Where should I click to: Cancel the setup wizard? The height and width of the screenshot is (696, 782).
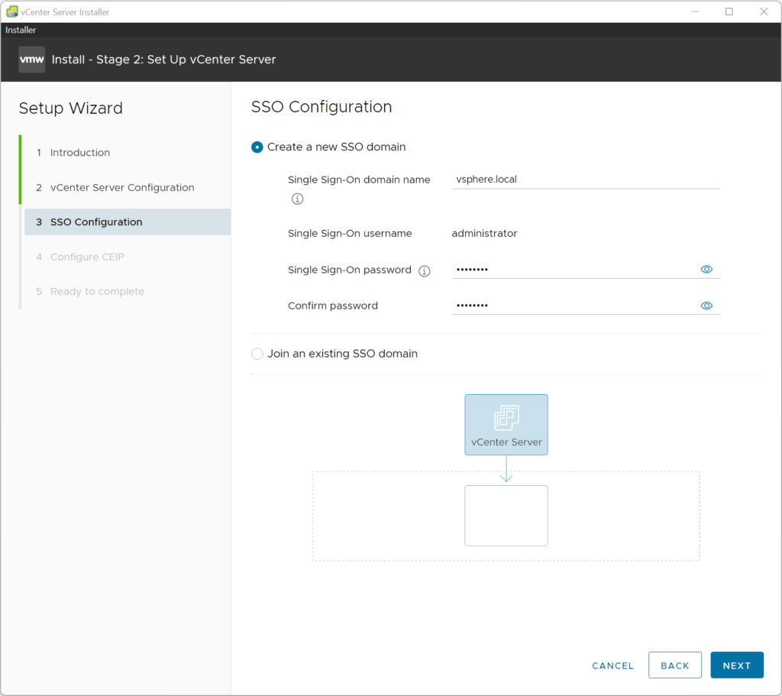[612, 665]
